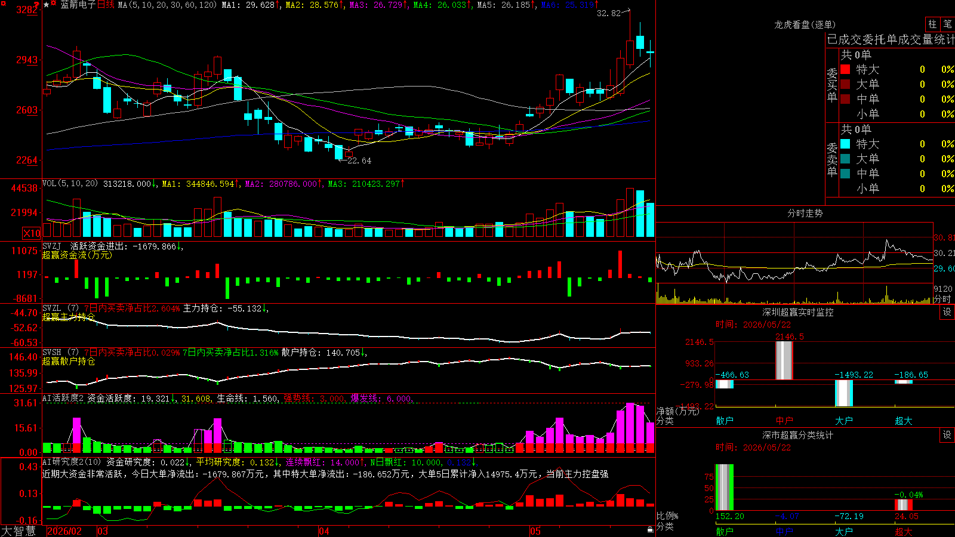
Task: Open 设 settings for 深市超赢分类统计
Action: click(947, 435)
